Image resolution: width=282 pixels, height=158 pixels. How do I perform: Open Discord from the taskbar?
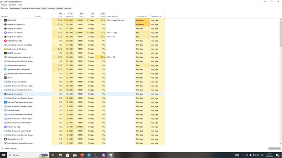point(104,155)
